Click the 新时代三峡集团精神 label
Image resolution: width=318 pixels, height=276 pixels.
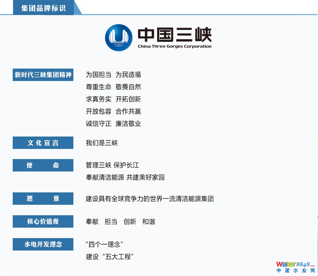click(43, 75)
